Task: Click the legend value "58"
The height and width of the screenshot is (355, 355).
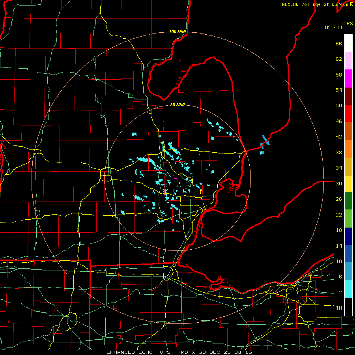Action: click(x=339, y=75)
